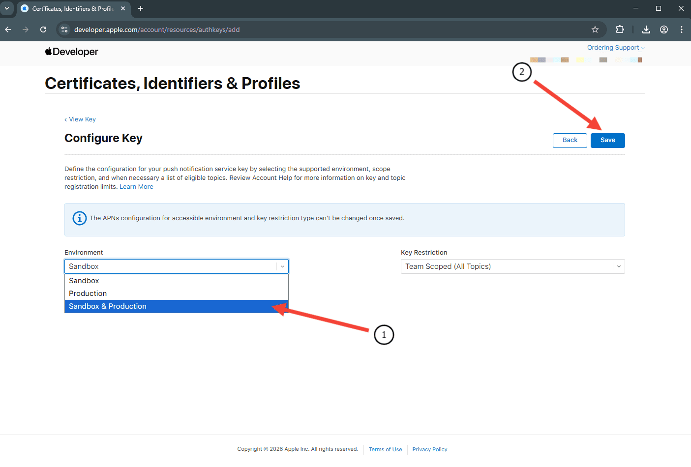Open the tab search chevron
Screen dimensions: 691x467
pos(7,8)
